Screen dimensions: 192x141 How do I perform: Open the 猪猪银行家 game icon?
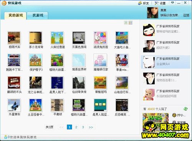point(100,60)
